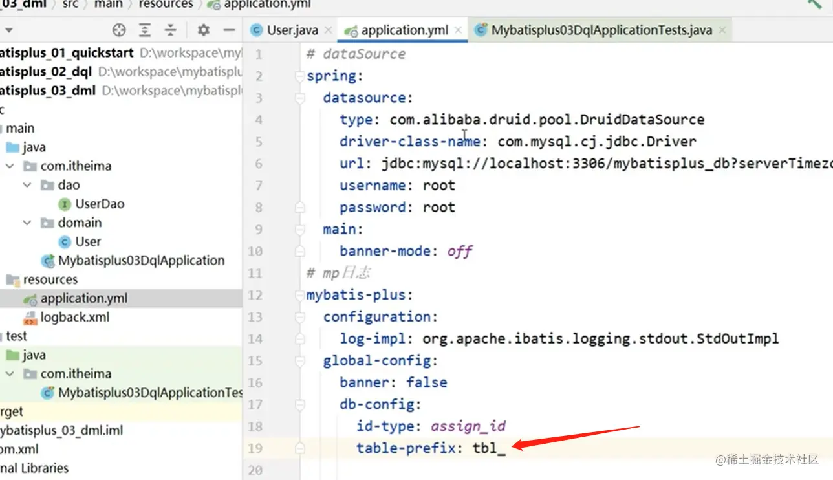This screenshot has width=833, height=480.
Task: Click the assign_id value on line 18
Action: click(x=468, y=426)
